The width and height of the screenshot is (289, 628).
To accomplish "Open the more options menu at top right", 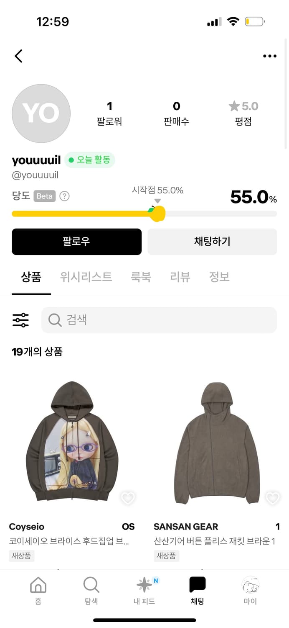I will (270, 56).
